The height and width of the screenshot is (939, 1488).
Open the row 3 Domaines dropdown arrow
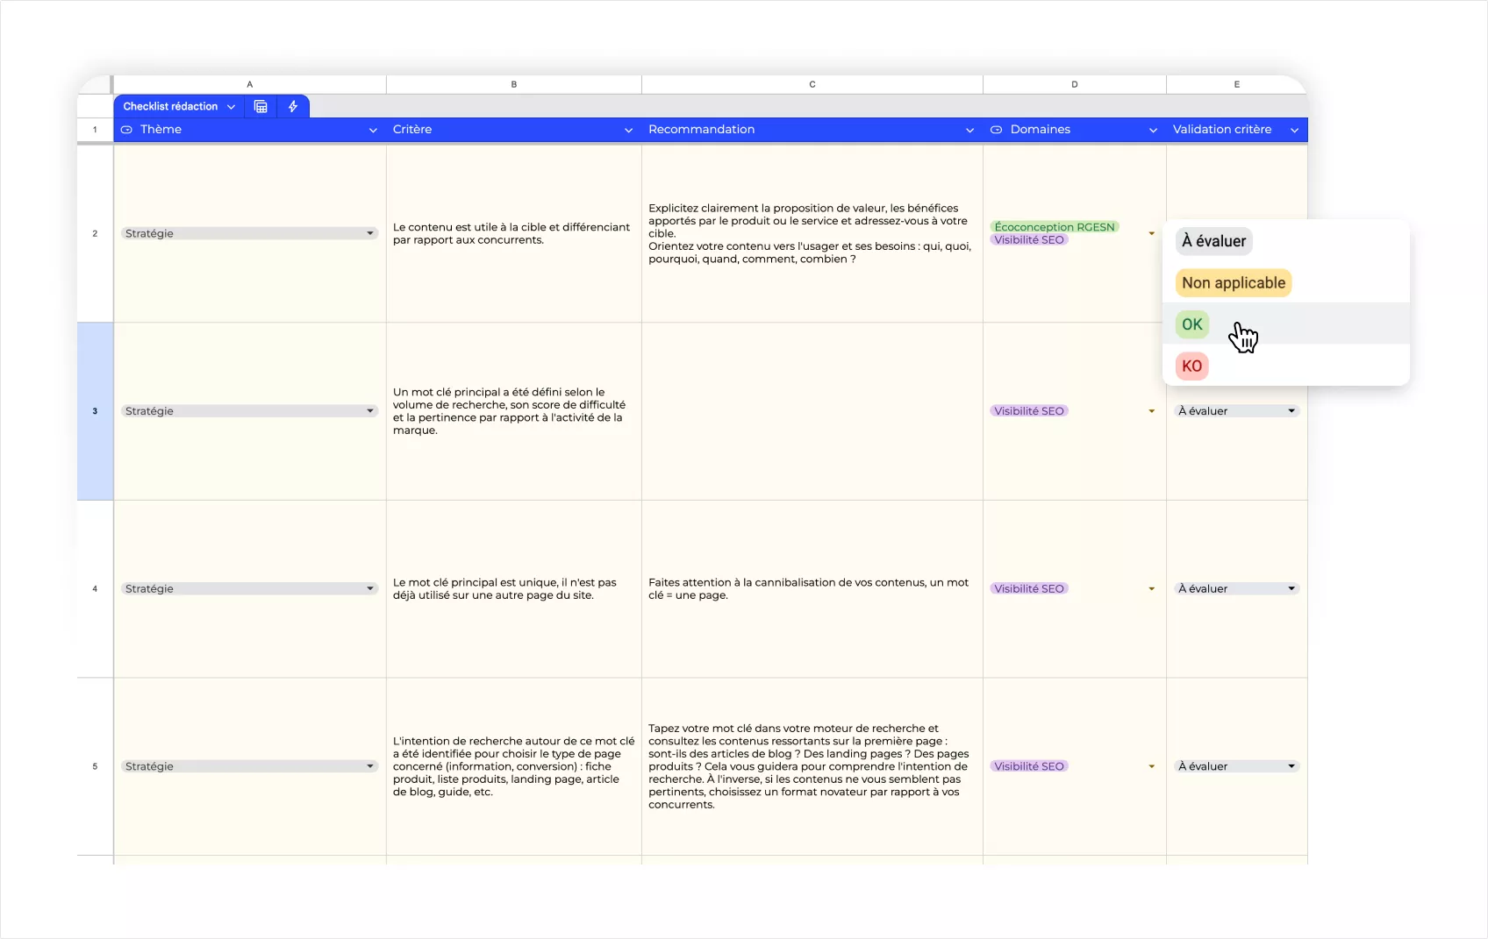click(x=1151, y=411)
